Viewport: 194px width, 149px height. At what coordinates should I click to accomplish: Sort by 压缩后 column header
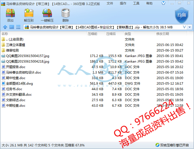coord(111,34)
